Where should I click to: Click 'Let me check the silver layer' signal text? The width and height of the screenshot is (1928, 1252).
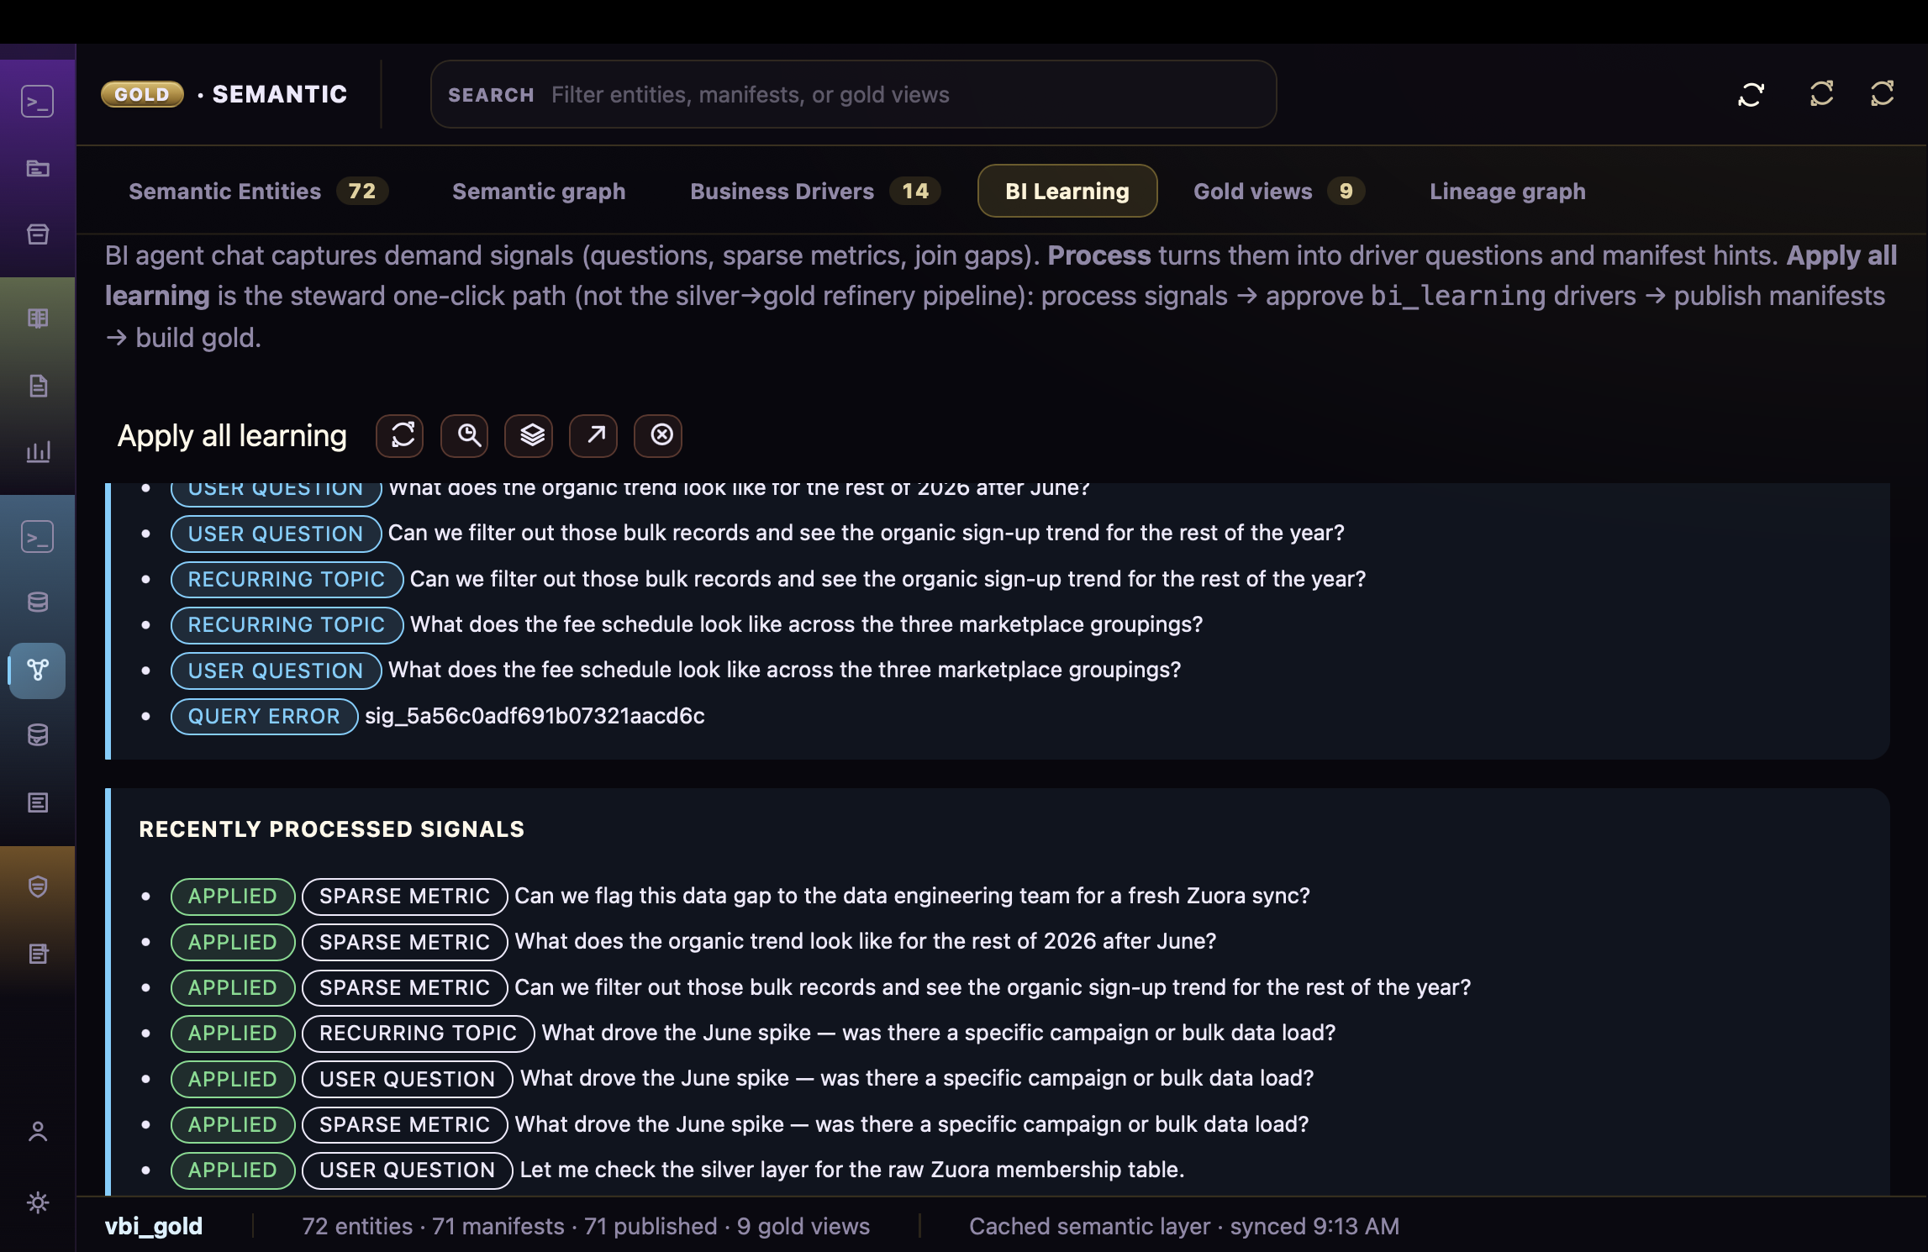tap(852, 1170)
